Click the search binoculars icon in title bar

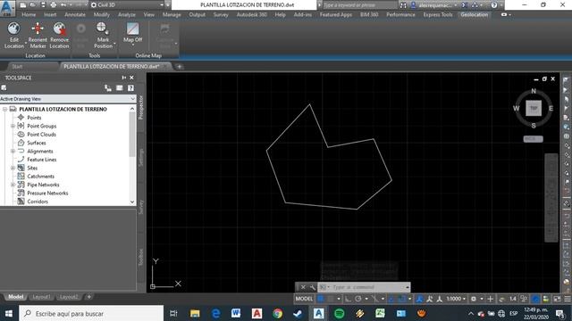pos(403,5)
